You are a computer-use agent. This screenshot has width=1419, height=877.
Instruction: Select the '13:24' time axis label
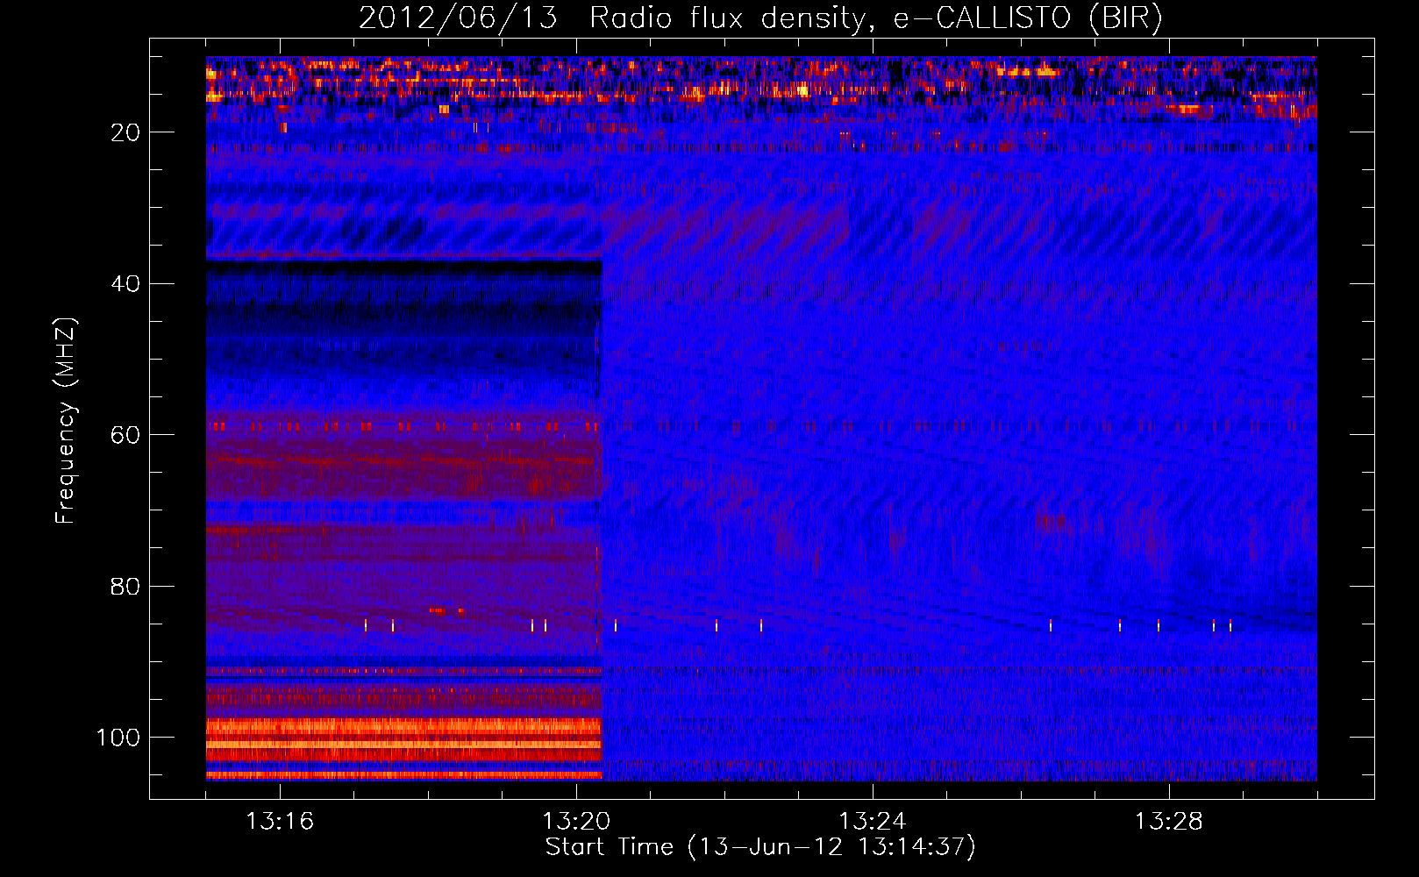873,821
